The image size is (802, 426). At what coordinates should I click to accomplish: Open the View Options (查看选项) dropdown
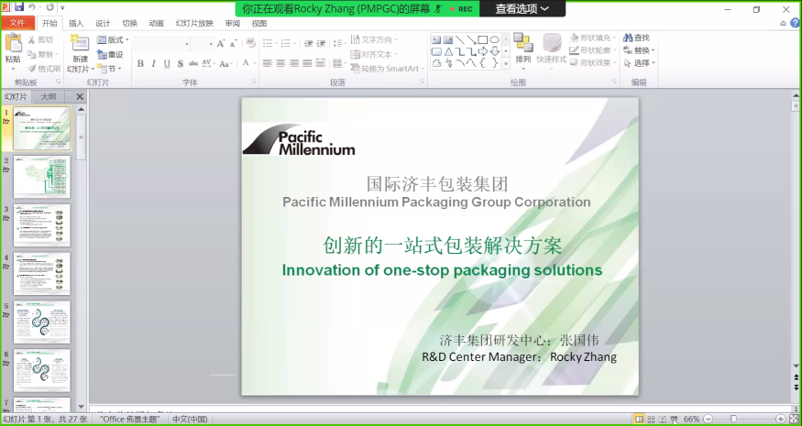(522, 8)
